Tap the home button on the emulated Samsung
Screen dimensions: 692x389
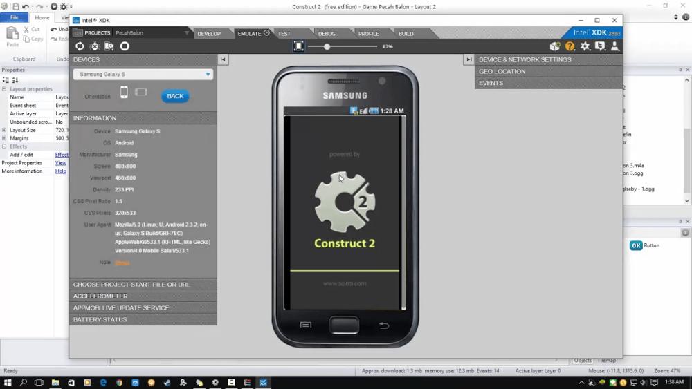coord(345,325)
